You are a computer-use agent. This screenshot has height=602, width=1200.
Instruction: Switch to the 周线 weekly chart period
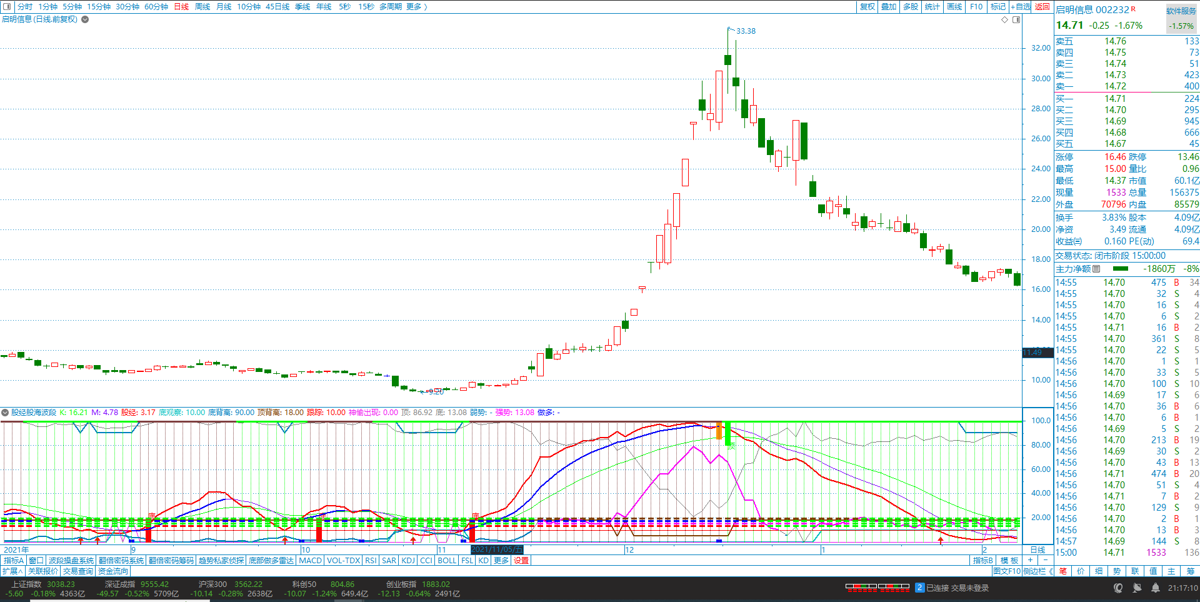202,7
